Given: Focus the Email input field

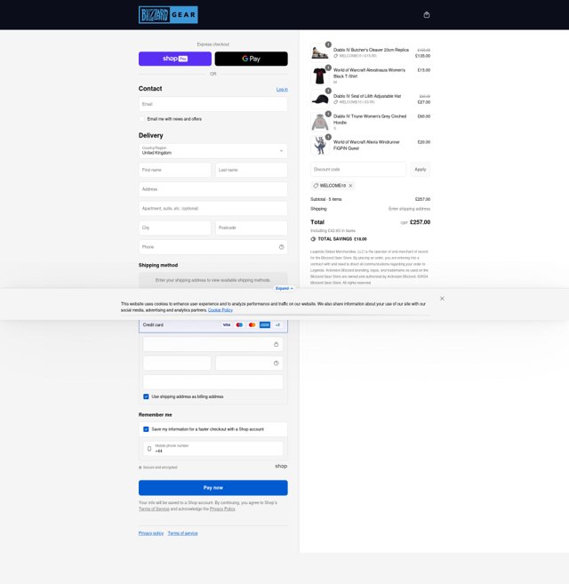Looking at the screenshot, I should tap(213, 104).
